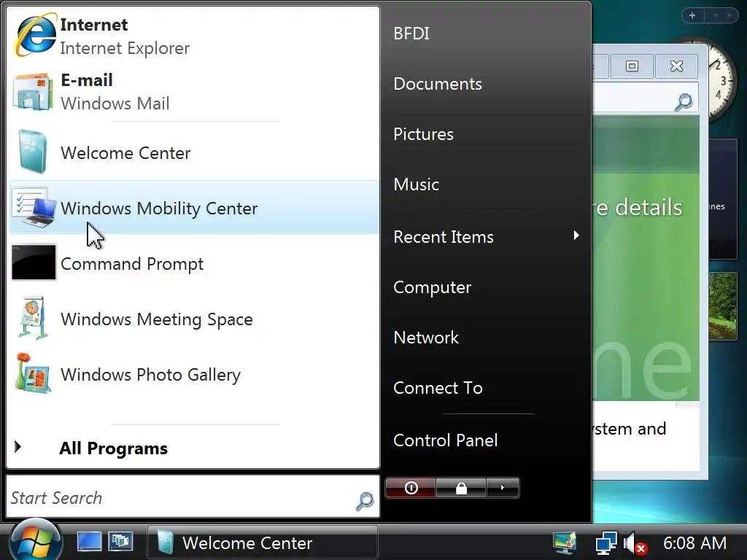747x560 pixels.
Task: Open Documents from Start menu
Action: [x=438, y=84]
